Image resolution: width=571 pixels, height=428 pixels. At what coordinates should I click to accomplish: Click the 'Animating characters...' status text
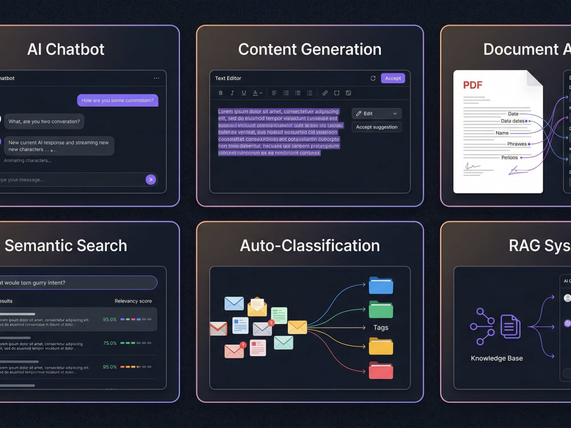click(x=27, y=160)
